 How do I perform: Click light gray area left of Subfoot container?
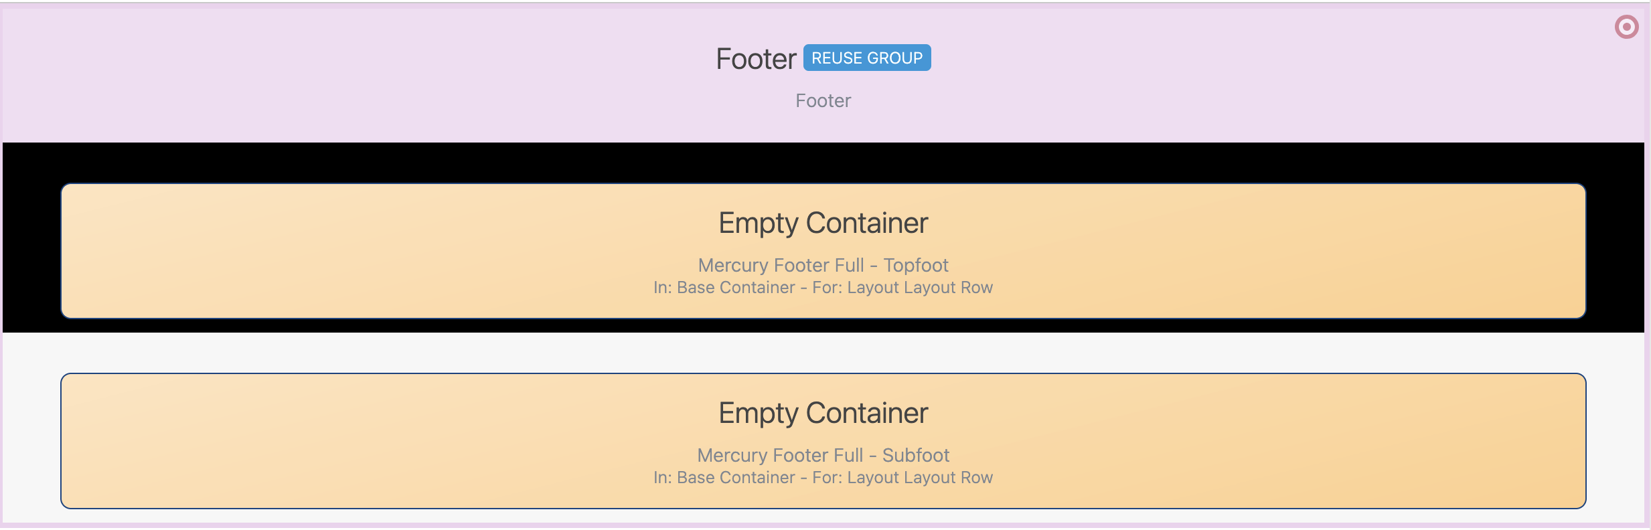tap(31, 441)
